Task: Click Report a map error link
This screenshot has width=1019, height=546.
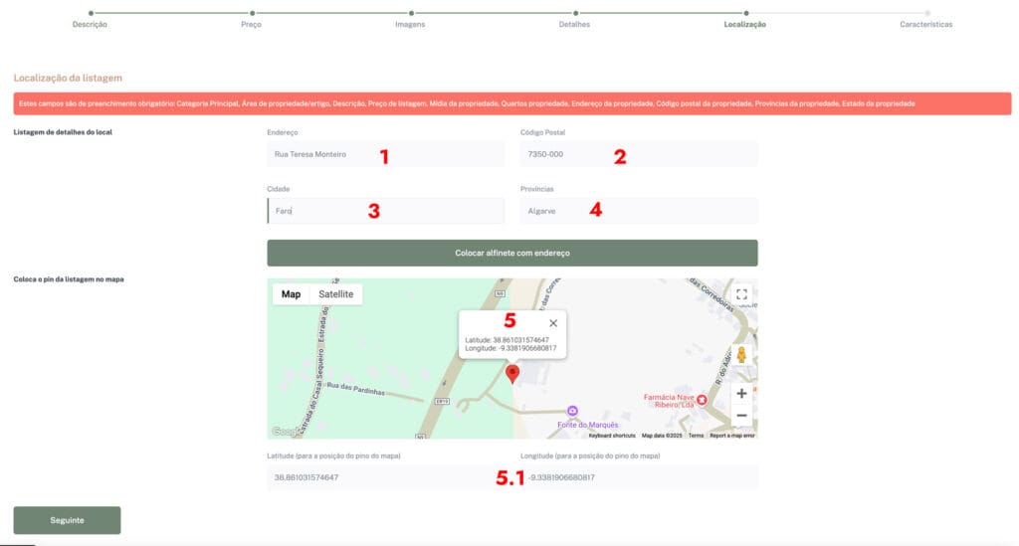Action: coord(731,436)
